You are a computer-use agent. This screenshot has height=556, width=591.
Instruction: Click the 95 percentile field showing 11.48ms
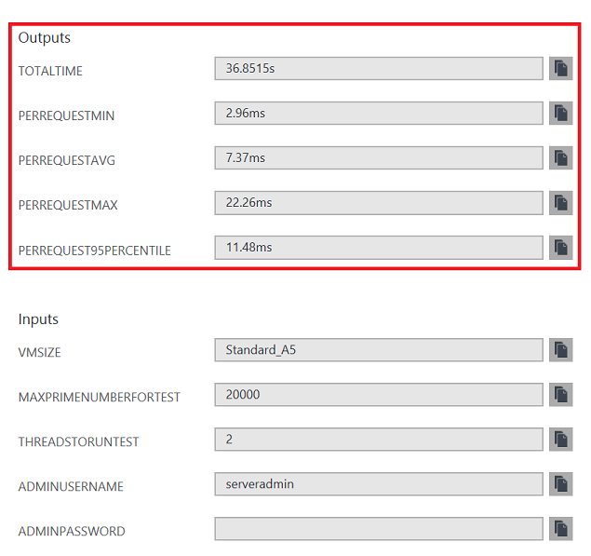point(379,248)
